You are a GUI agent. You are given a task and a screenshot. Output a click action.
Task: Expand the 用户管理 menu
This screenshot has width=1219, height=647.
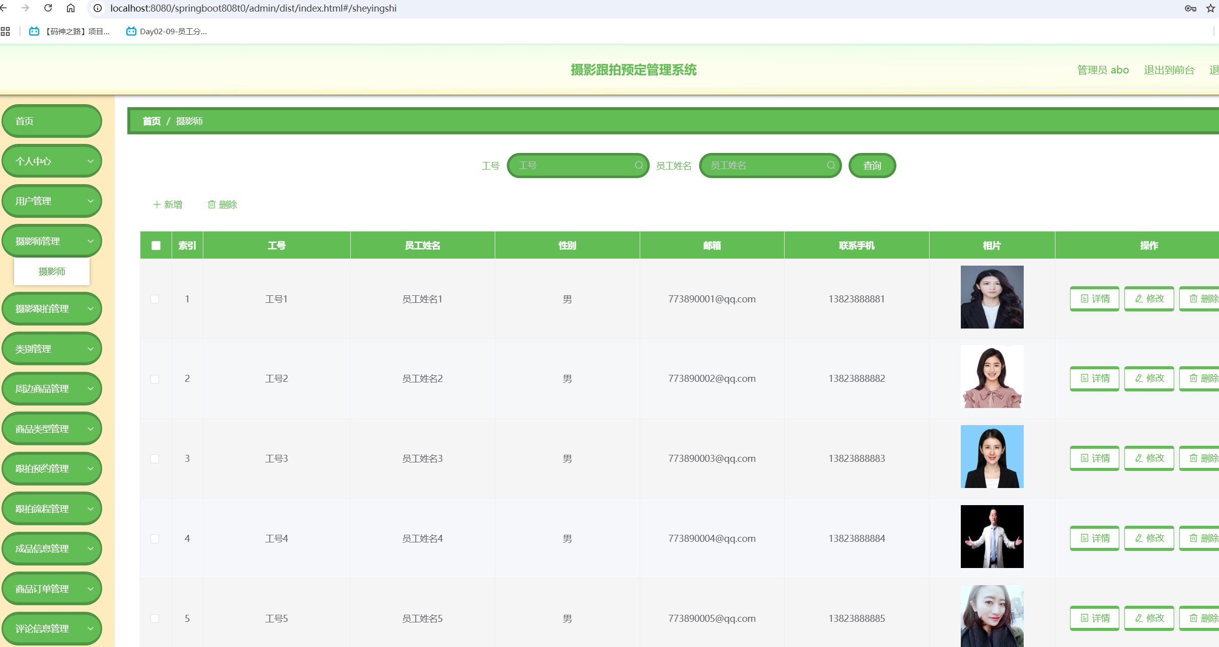coord(52,201)
